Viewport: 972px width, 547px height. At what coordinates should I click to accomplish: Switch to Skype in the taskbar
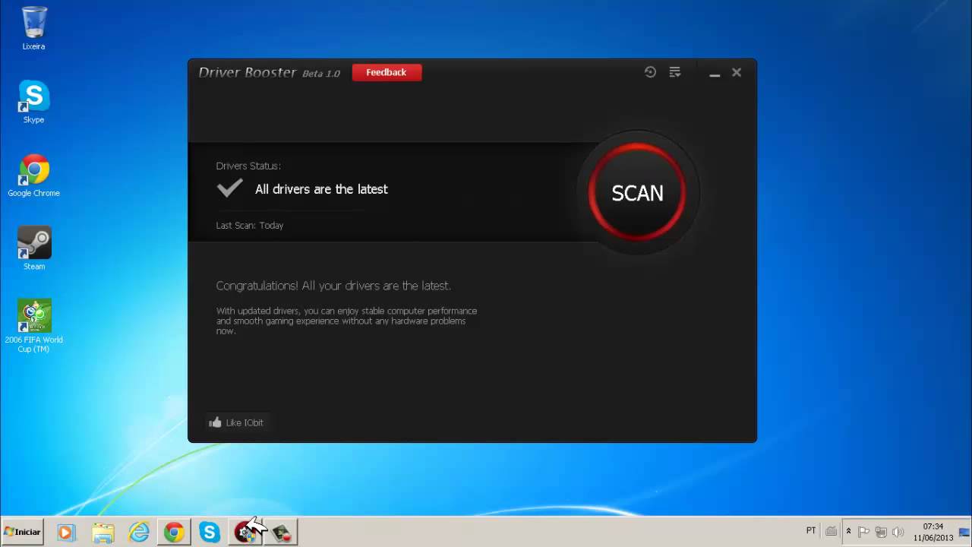pyautogui.click(x=210, y=533)
